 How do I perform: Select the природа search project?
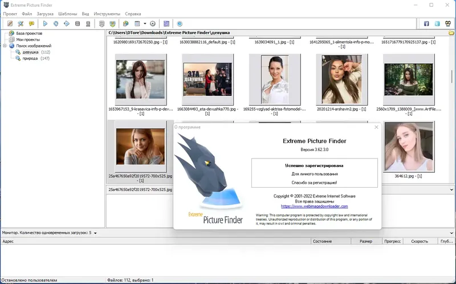coord(30,58)
